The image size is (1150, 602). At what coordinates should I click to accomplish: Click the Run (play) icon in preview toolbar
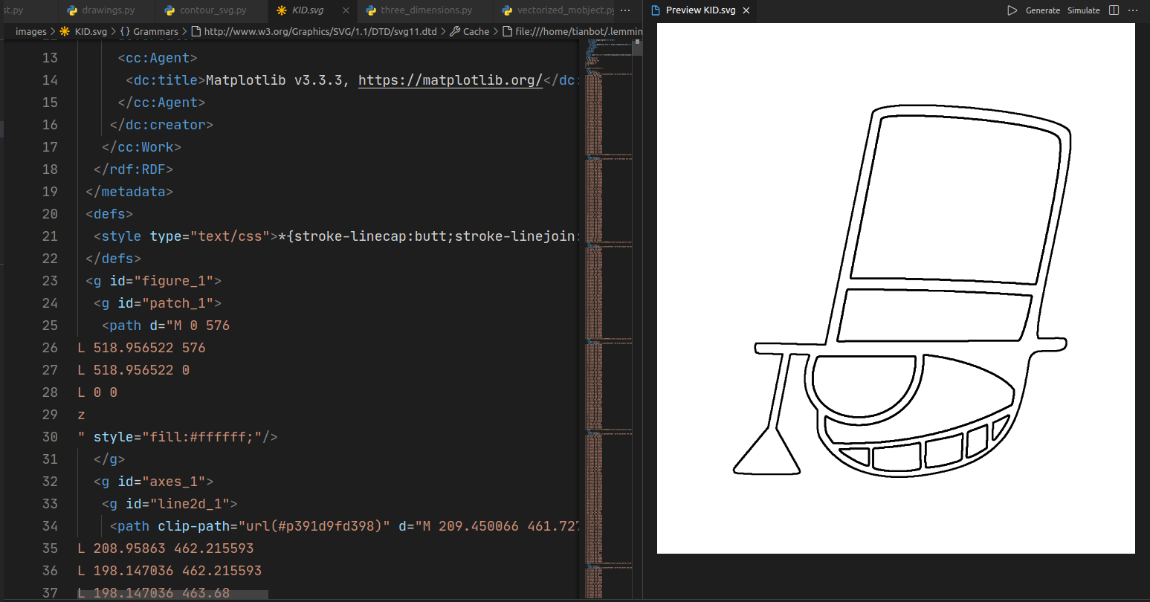1012,10
